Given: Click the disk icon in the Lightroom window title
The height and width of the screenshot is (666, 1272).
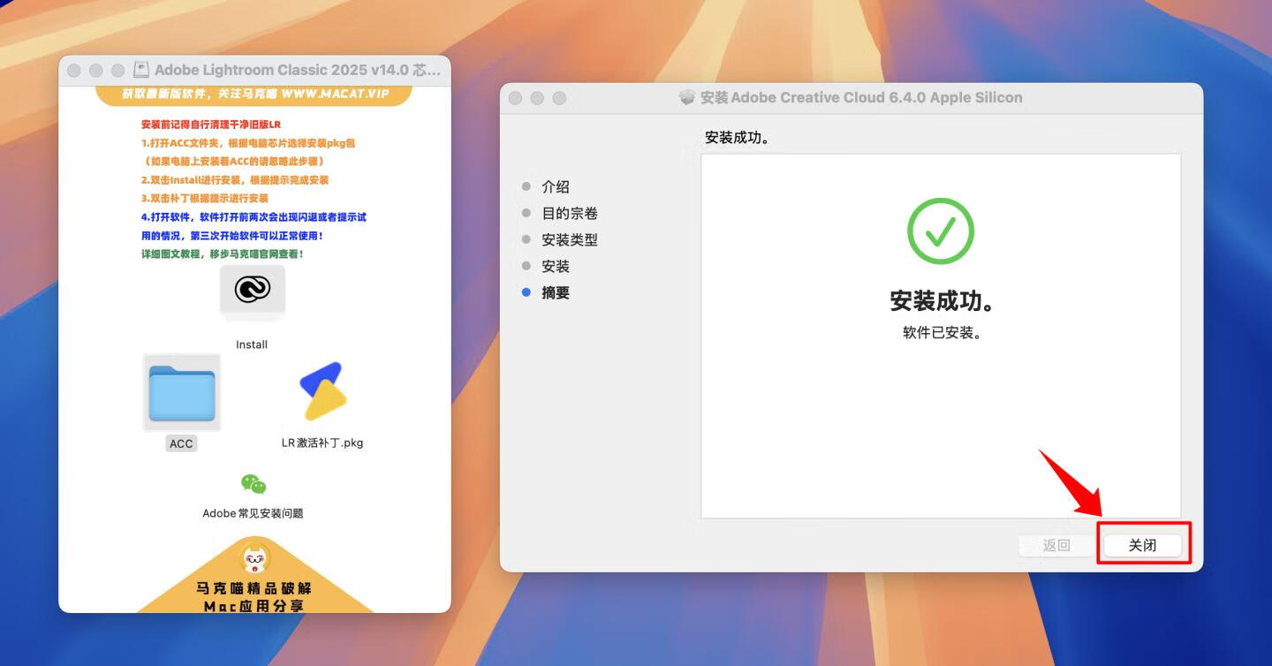Looking at the screenshot, I should click(x=141, y=70).
